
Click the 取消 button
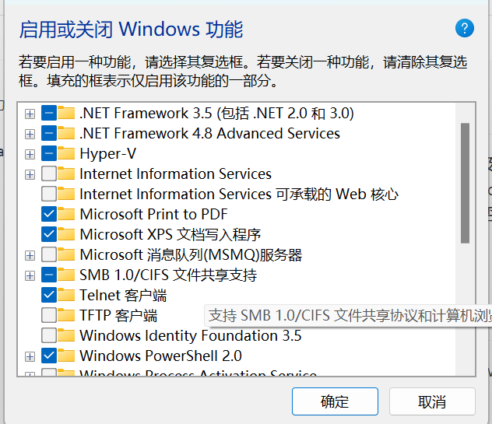pos(432,401)
